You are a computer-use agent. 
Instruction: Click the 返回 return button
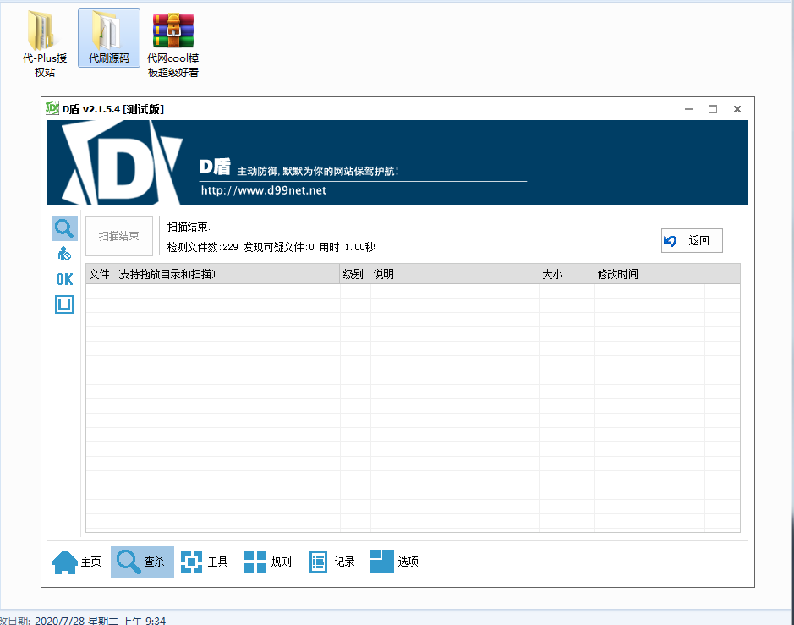(x=691, y=240)
